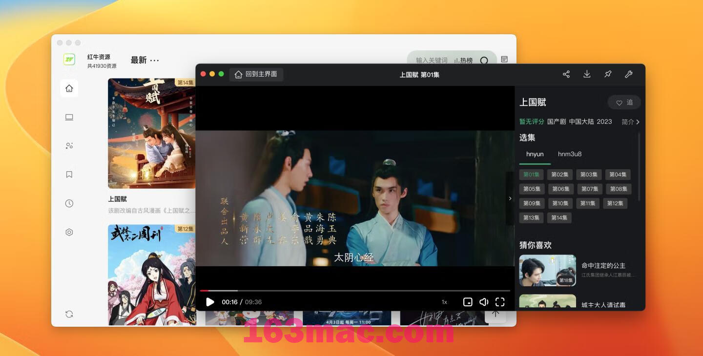Open the laptop/screen icon in the sidebar
Screen dimensions: 703x356
[69, 117]
